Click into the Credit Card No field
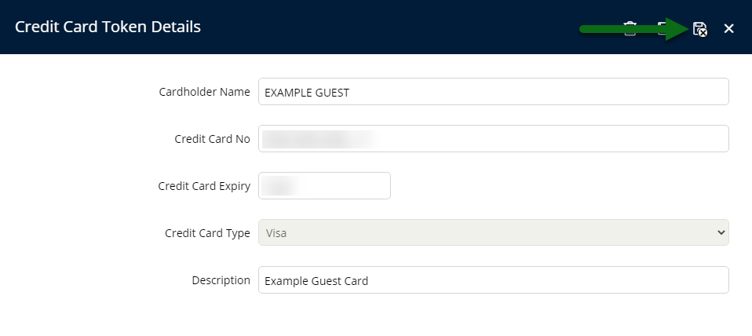This screenshot has height=336, width=752. 494,138
